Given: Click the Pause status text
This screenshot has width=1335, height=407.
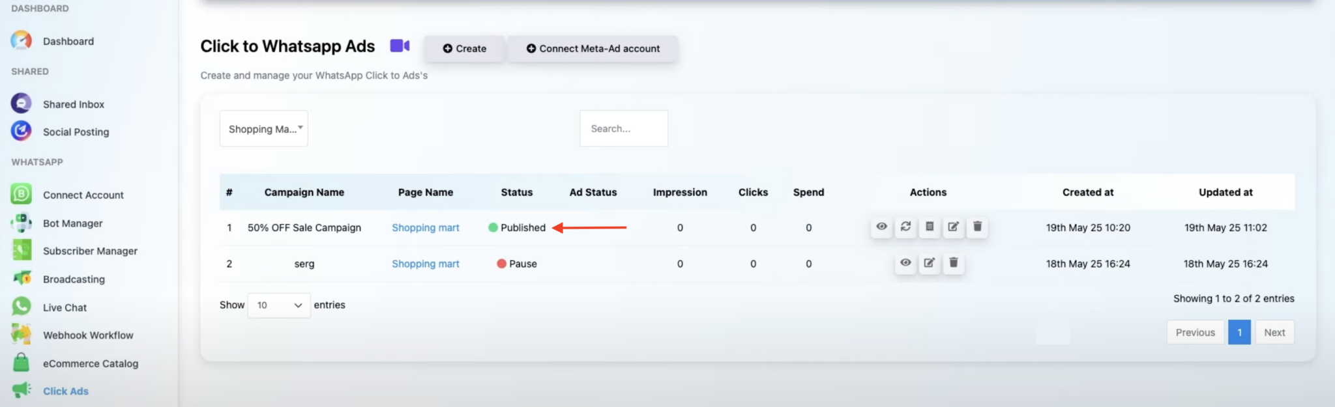Looking at the screenshot, I should pyautogui.click(x=523, y=264).
